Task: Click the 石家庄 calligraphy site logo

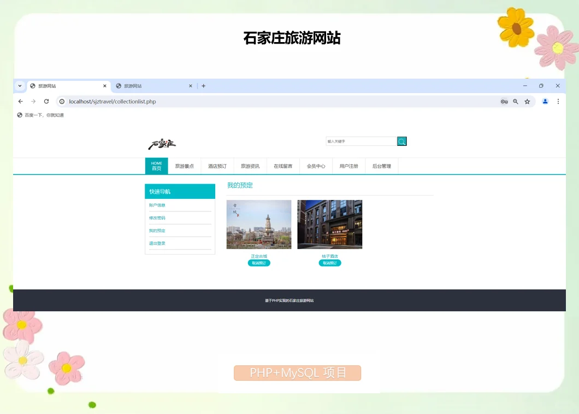Action: pyautogui.click(x=162, y=144)
